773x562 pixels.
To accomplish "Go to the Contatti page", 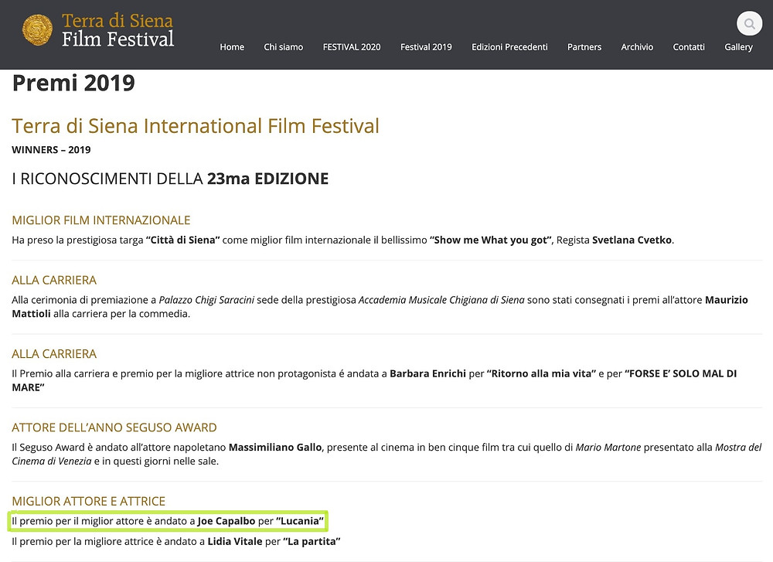I will tap(689, 47).
